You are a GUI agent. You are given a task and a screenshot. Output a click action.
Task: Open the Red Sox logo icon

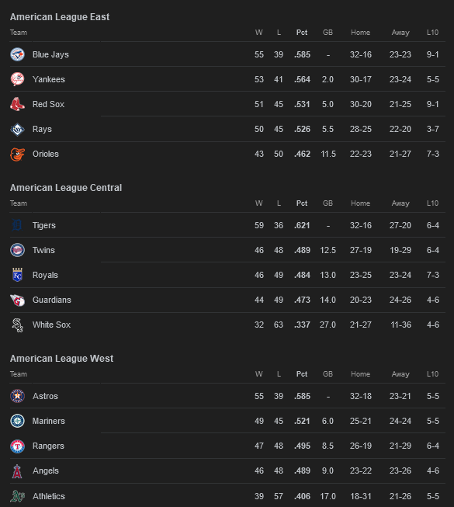[x=17, y=104]
